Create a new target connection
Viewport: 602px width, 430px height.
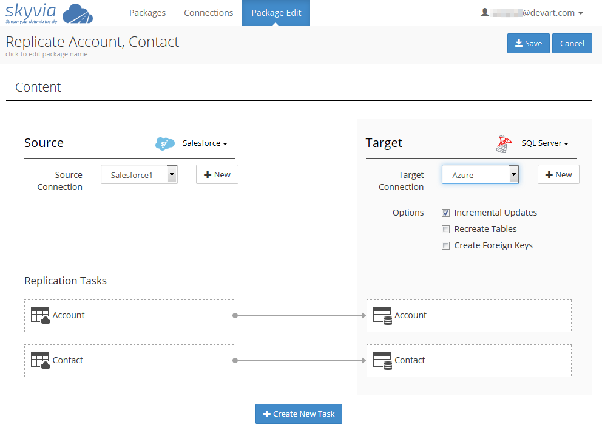pyautogui.click(x=558, y=174)
